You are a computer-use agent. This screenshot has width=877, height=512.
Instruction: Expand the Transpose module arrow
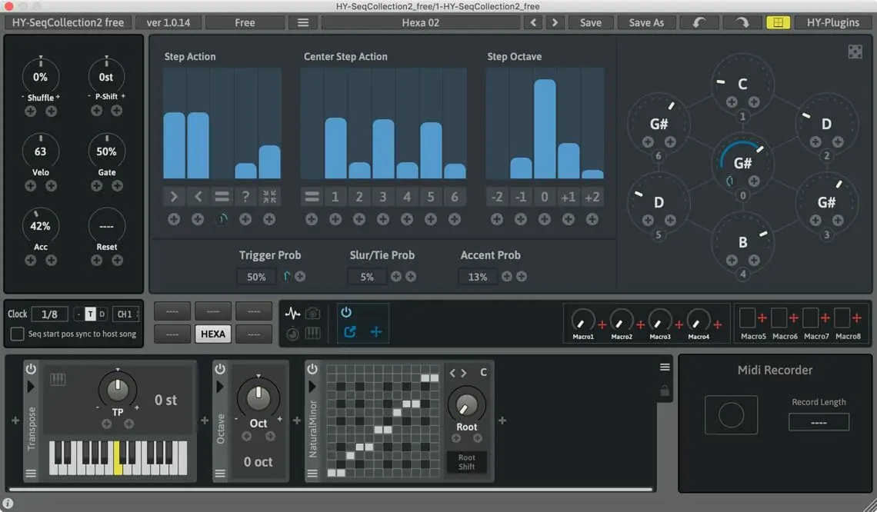coord(32,387)
